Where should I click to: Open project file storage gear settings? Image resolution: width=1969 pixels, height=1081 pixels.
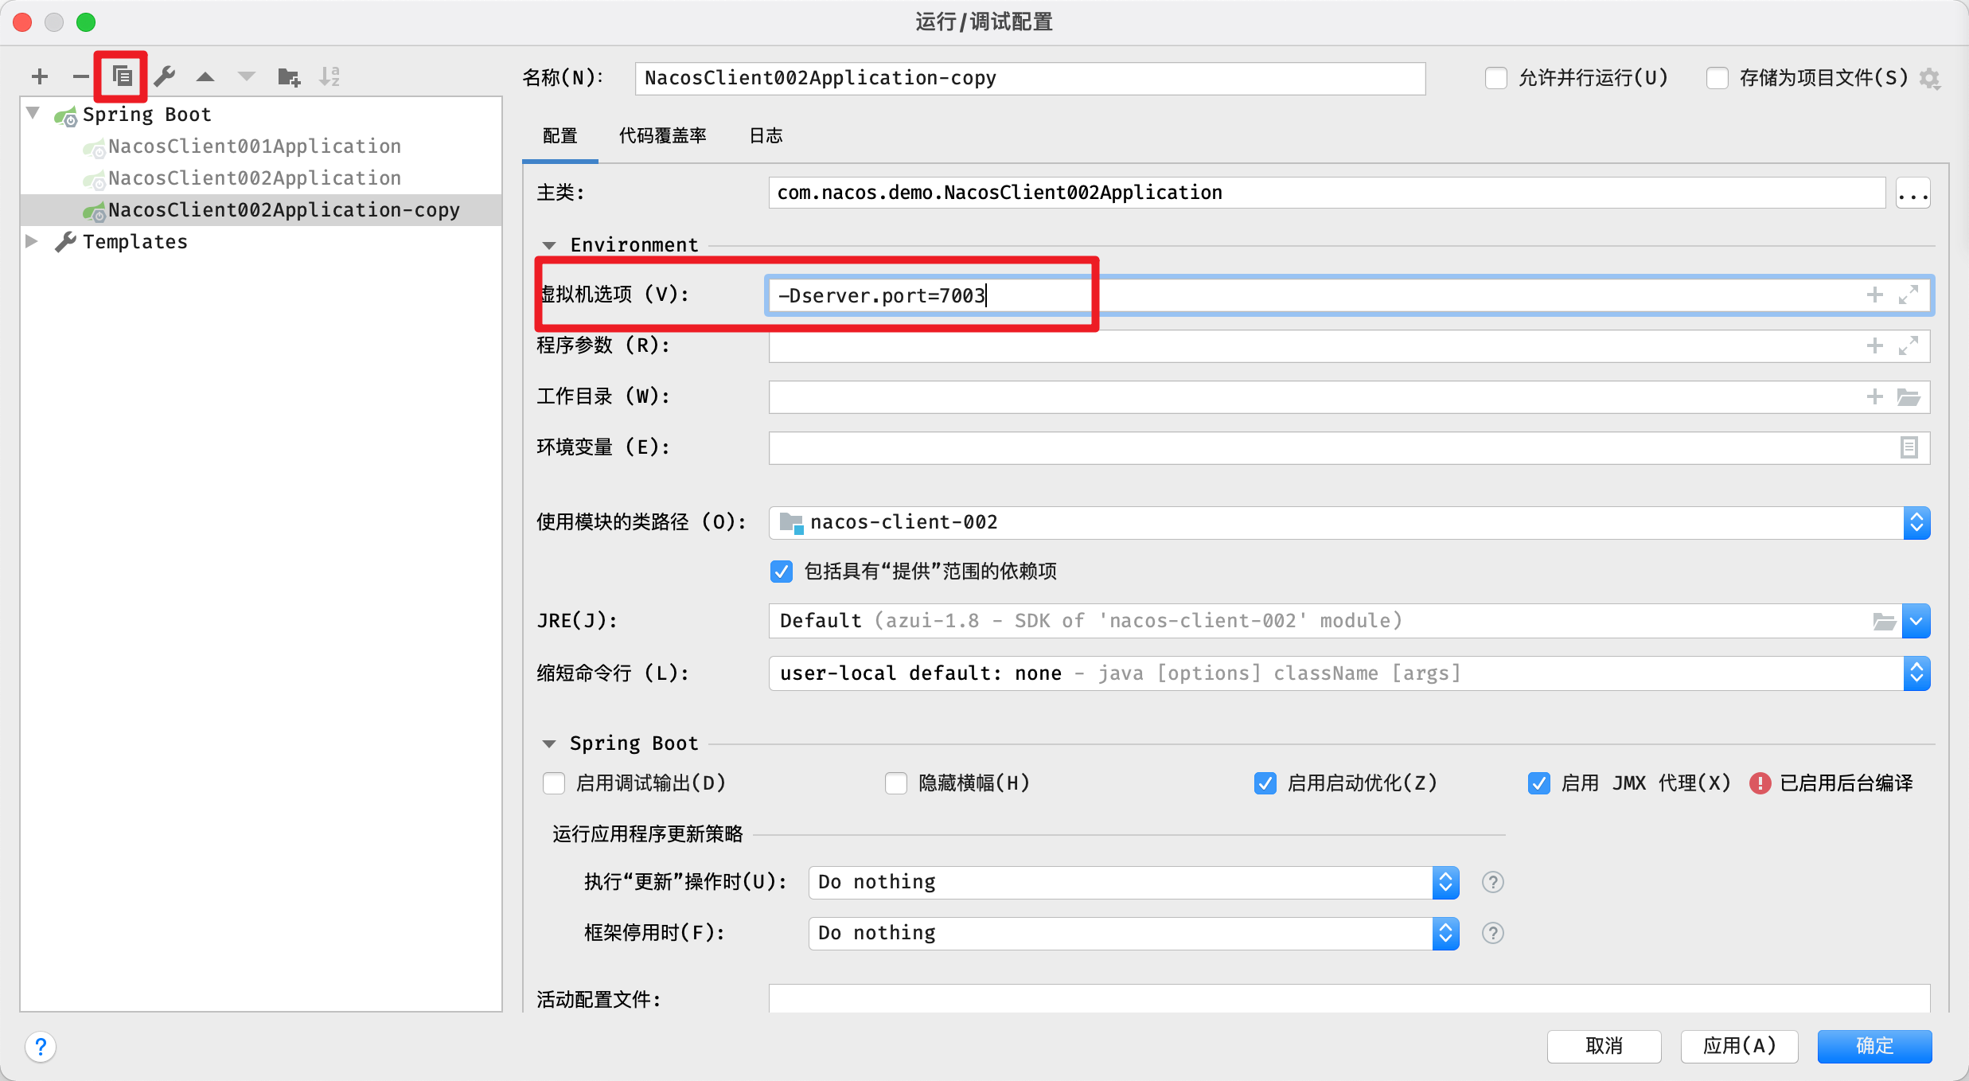pyautogui.click(x=1929, y=78)
